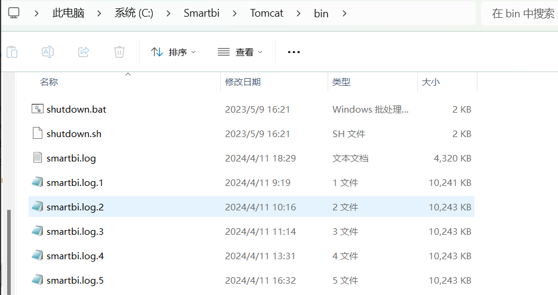Viewport: 558px width, 295px height.
Task: Sort by 修改日期 column header
Action: coord(243,82)
